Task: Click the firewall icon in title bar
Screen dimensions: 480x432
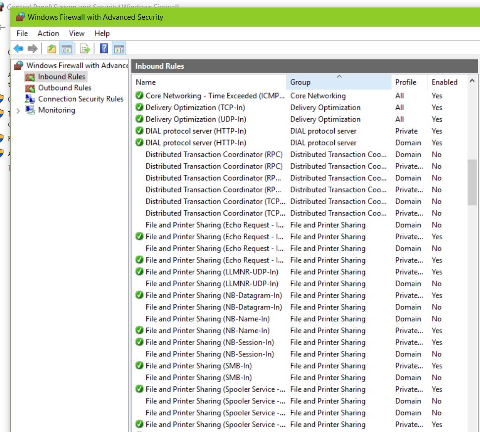Action: (20, 17)
